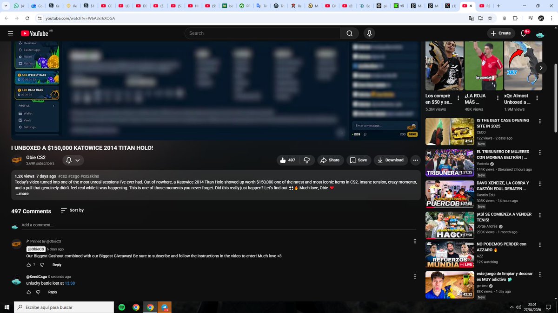Open the Obie CS2 channel avatar

(17, 160)
